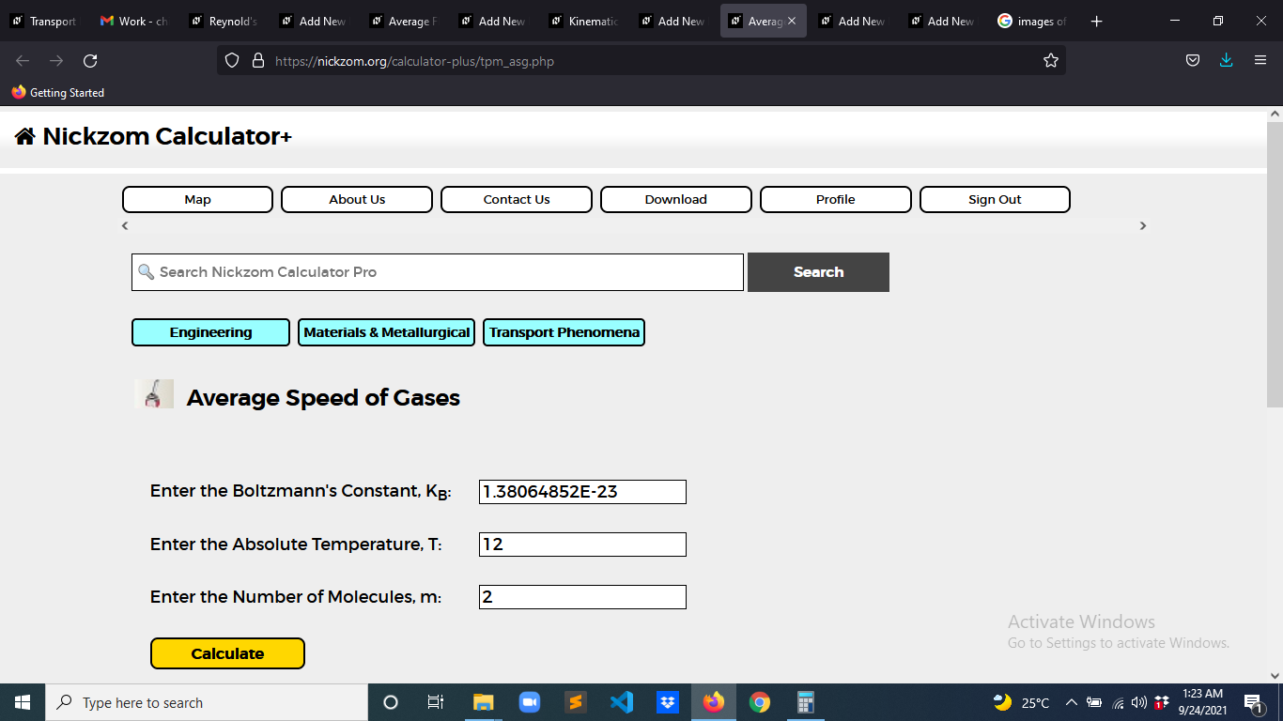The width and height of the screenshot is (1283, 721).
Task: Open Getting Started bookmark
Action: [57, 93]
